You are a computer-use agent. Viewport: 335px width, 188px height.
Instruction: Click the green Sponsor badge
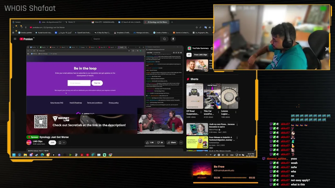click(x=33, y=137)
